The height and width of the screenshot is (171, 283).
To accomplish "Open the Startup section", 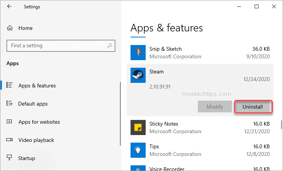I will point(26,158).
